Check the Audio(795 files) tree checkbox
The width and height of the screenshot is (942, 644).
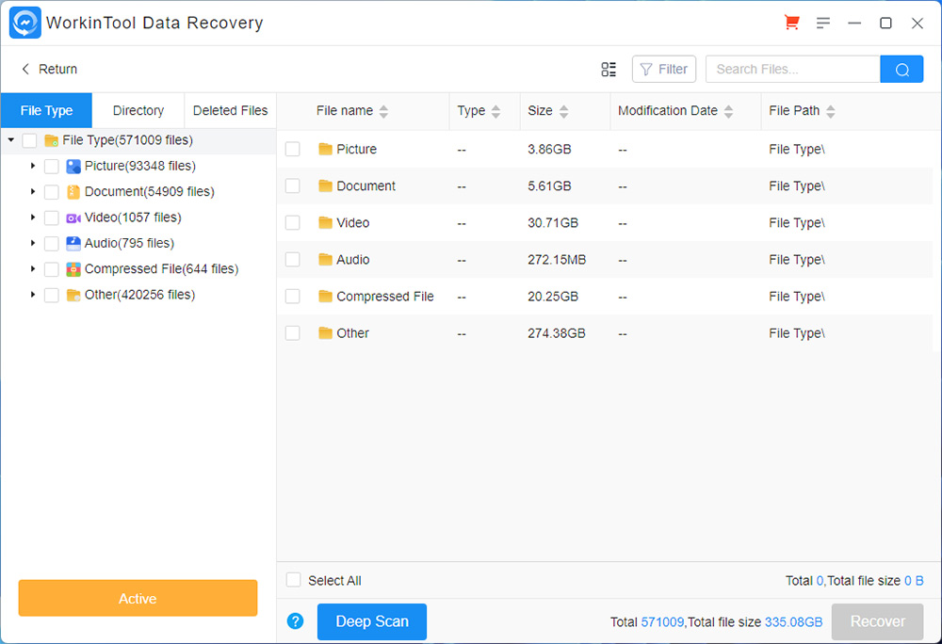pyautogui.click(x=52, y=244)
